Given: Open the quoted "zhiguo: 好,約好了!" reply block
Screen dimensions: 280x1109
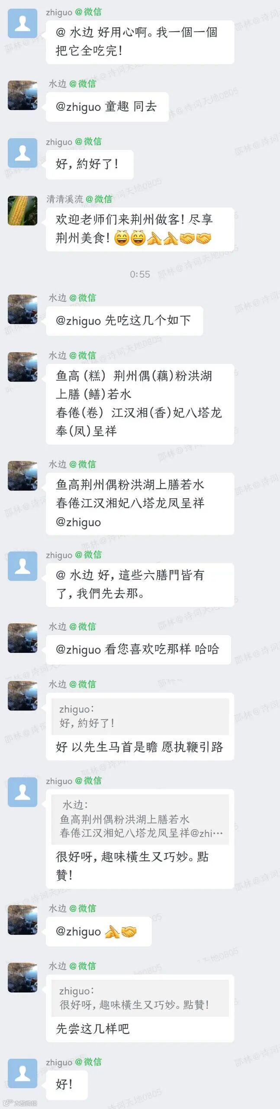Looking at the screenshot, I should tap(140, 716).
